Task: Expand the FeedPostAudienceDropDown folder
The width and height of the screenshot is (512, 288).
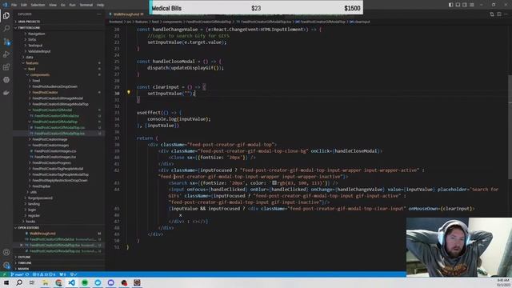Action: (x=54, y=86)
